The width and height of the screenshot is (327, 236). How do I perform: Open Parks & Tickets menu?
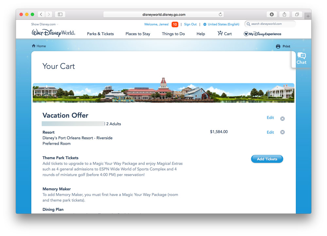(100, 34)
